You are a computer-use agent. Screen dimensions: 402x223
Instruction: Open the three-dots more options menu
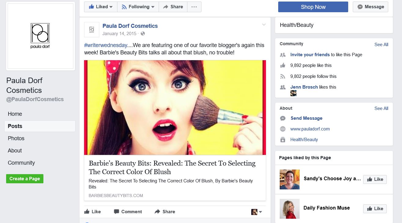[x=194, y=7]
